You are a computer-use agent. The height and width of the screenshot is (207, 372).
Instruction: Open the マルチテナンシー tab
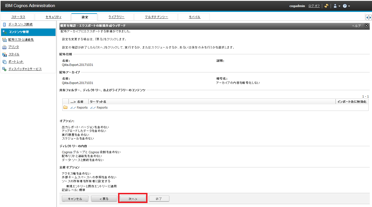[x=156, y=17]
